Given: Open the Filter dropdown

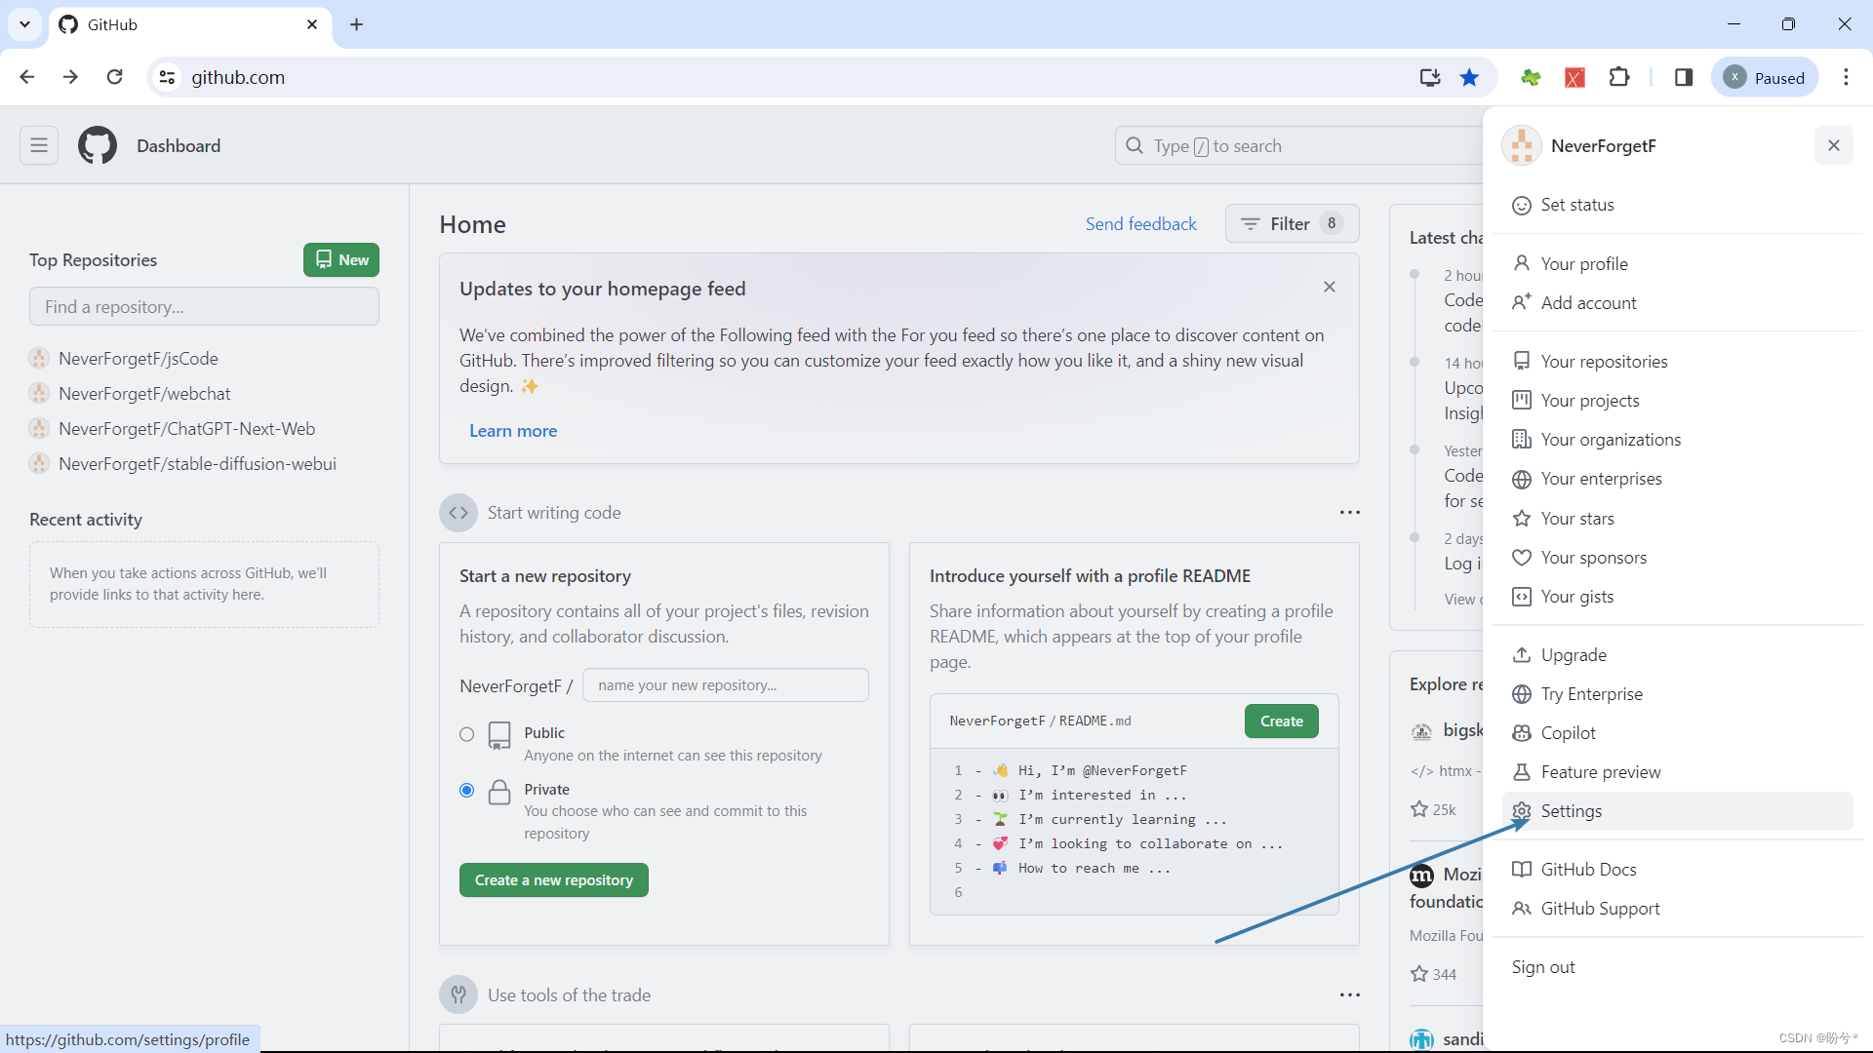Looking at the screenshot, I should point(1292,224).
